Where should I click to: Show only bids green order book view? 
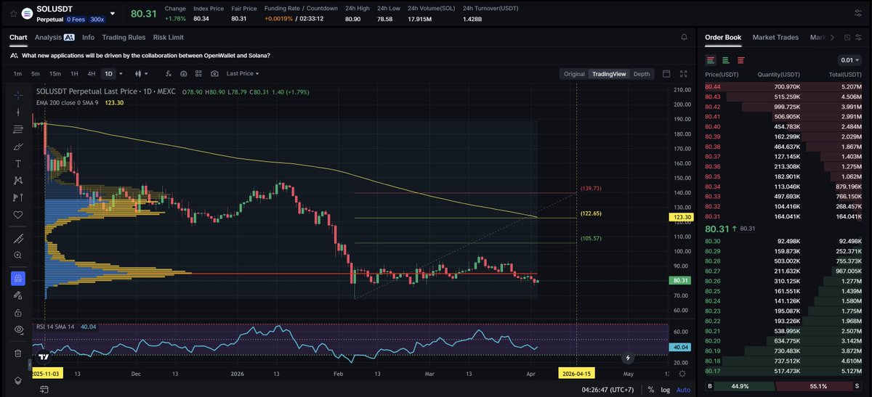[x=725, y=60]
